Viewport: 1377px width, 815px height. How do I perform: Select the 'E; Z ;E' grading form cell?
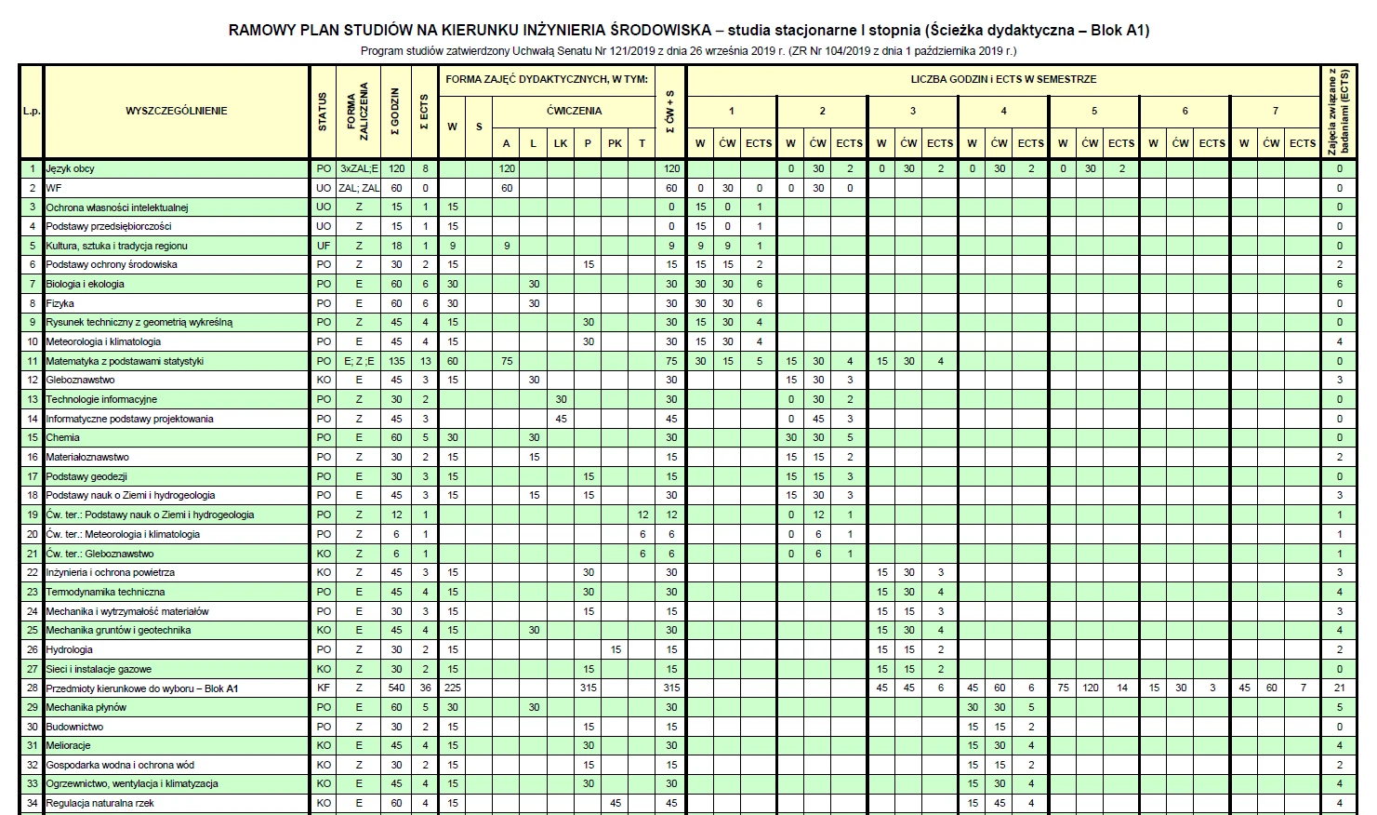[x=359, y=361]
